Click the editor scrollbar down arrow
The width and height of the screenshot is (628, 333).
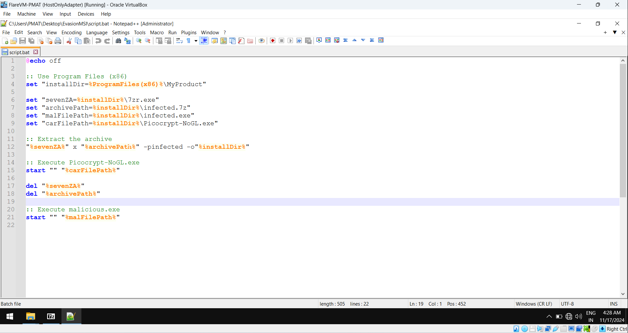(623, 294)
